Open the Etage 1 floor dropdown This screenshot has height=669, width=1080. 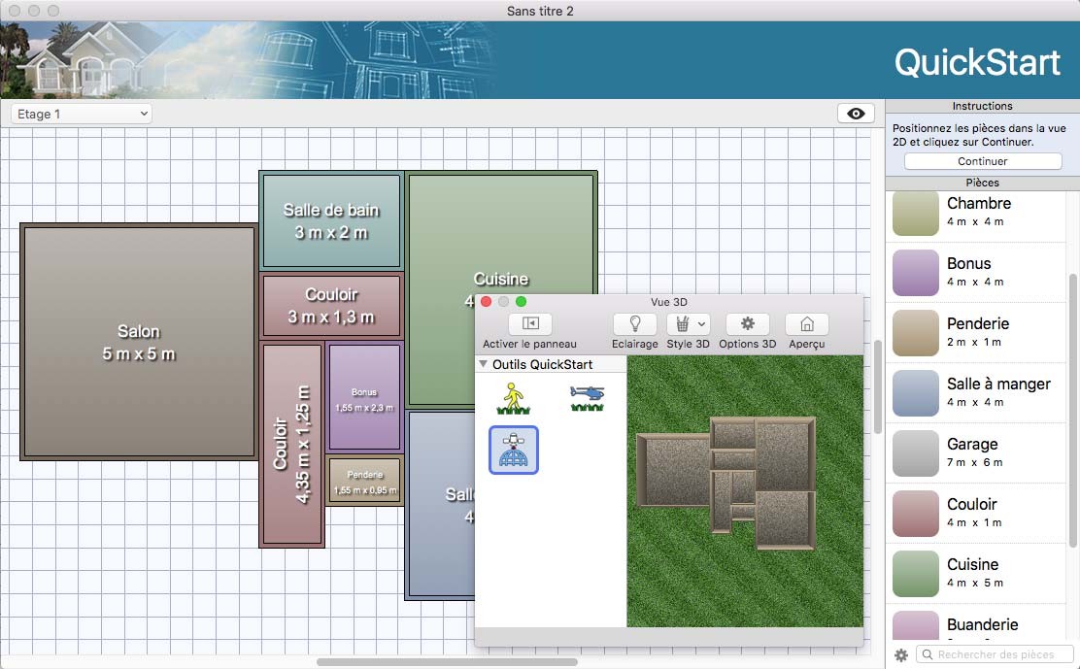coord(83,114)
